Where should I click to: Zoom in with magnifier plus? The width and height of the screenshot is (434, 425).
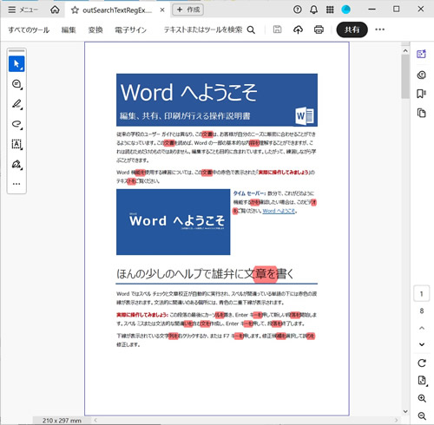click(422, 398)
